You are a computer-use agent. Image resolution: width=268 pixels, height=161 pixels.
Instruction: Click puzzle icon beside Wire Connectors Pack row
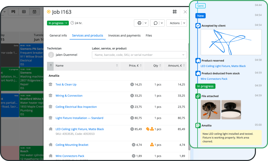(x=50, y=156)
